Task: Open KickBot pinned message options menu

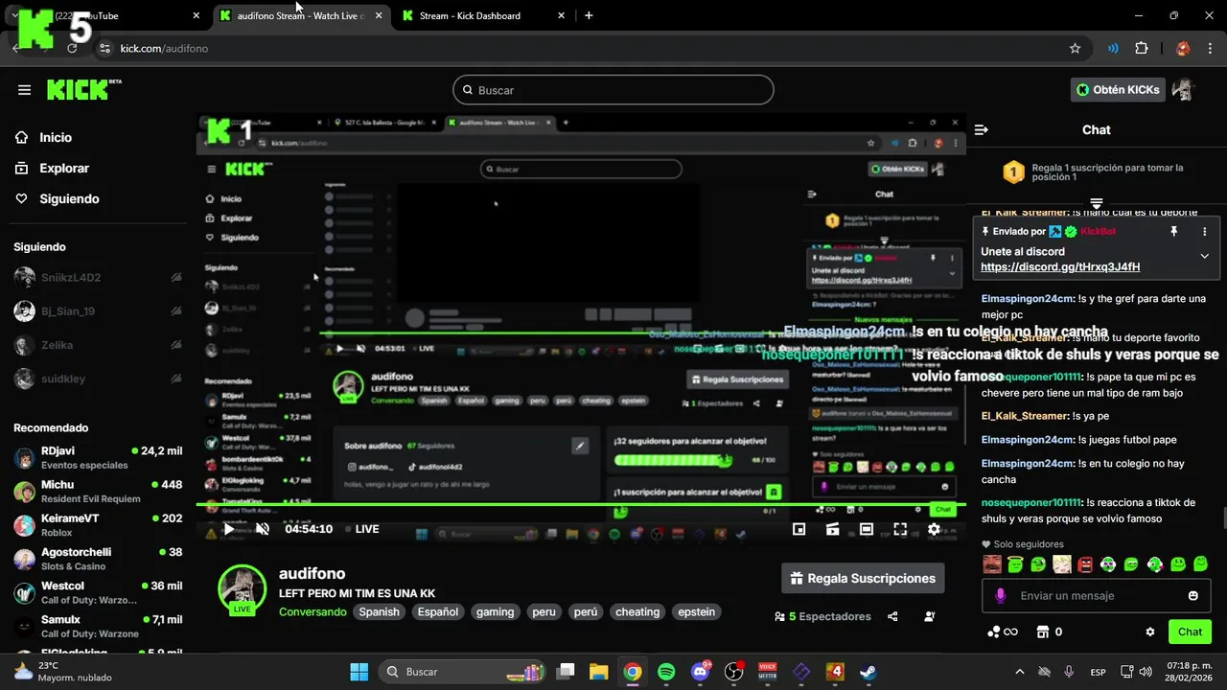Action: (1205, 231)
